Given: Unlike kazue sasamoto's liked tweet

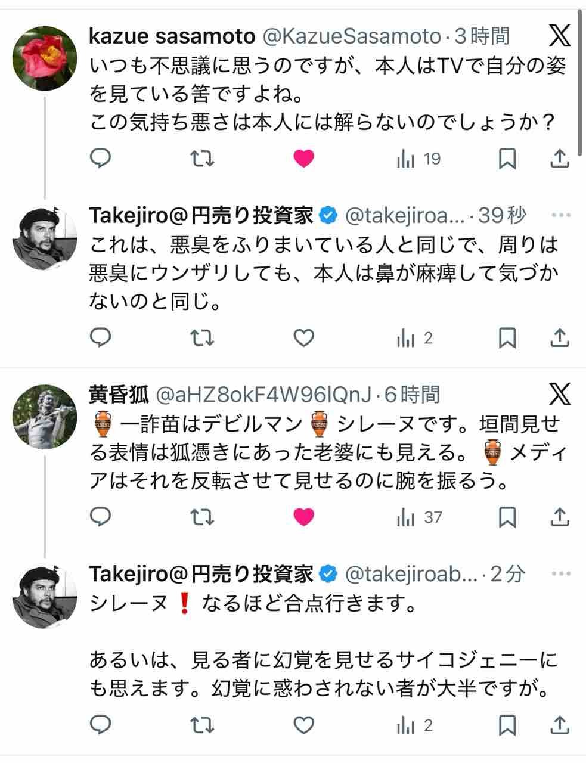Looking at the screenshot, I should point(304,159).
